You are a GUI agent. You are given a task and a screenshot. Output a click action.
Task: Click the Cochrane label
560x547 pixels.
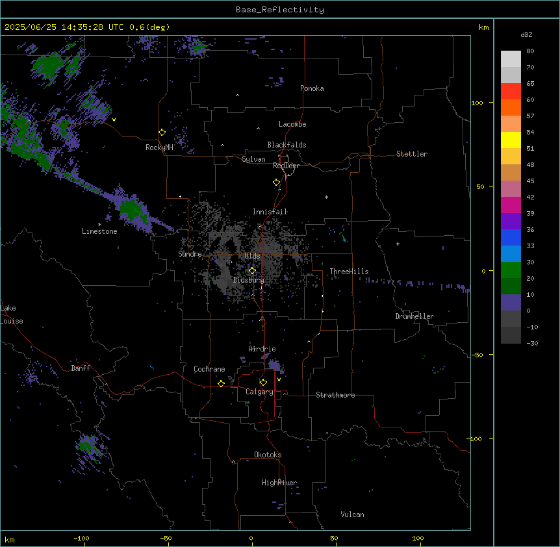209,369
